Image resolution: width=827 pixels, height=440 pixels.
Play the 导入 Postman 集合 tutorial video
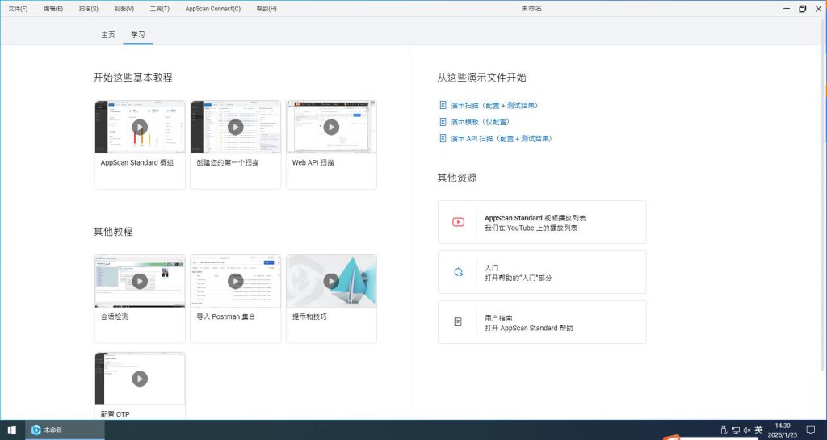(235, 281)
